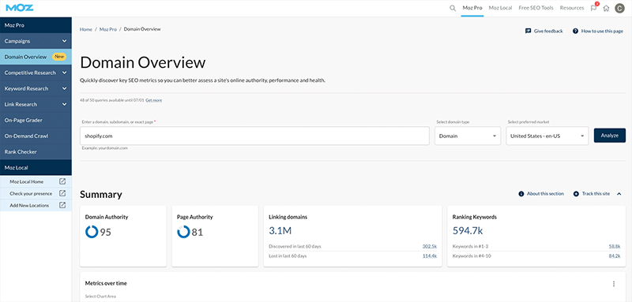632x302 pixels.
Task: Open Rank Checker in sidebar
Action: (36, 152)
